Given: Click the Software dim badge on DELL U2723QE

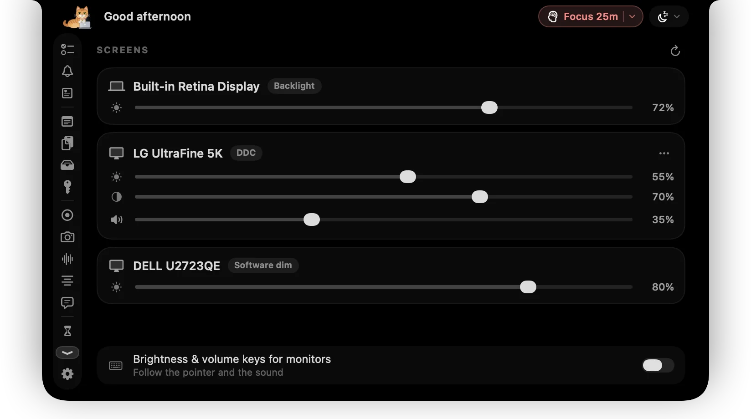Looking at the screenshot, I should click(263, 265).
